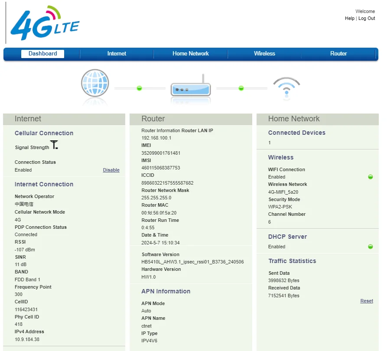Open the Internet menu tab
Image resolution: width=387 pixels, height=351 pixels.
click(117, 54)
